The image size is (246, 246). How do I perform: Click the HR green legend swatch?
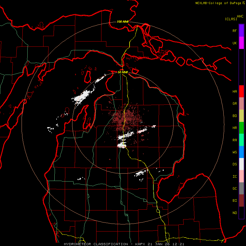(241, 128)
